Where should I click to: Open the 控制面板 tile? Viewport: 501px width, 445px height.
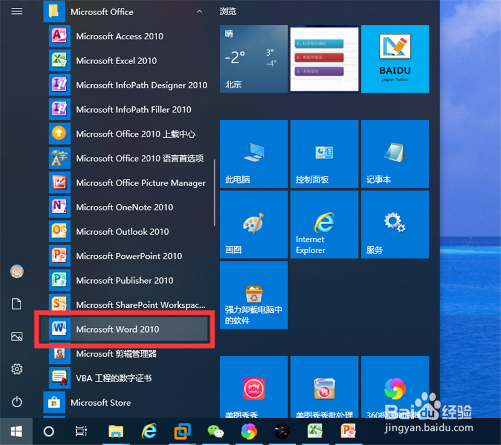pyautogui.click(x=324, y=154)
